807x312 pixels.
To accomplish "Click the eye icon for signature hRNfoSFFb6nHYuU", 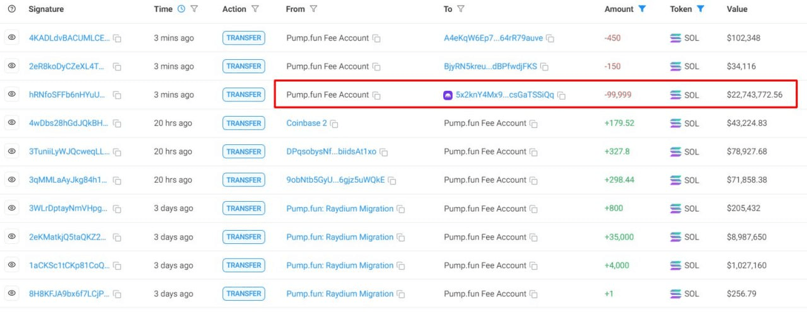I will [x=11, y=95].
